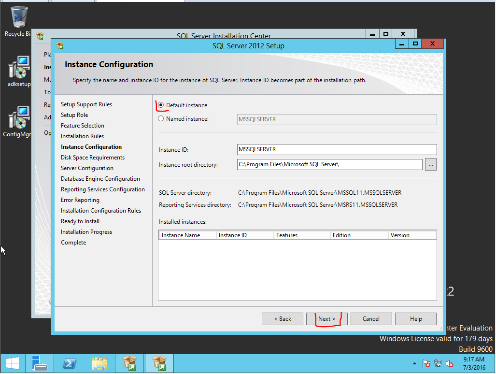496x374 pixels.
Task: Sort by Edition column header
Action: (x=359, y=235)
